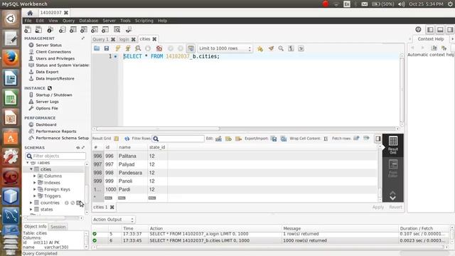Execute statement under cursor lightning icon

point(128,48)
